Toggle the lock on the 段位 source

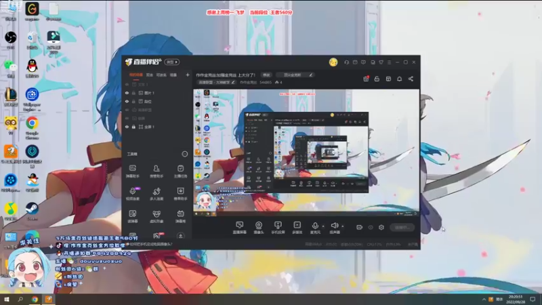point(133,102)
